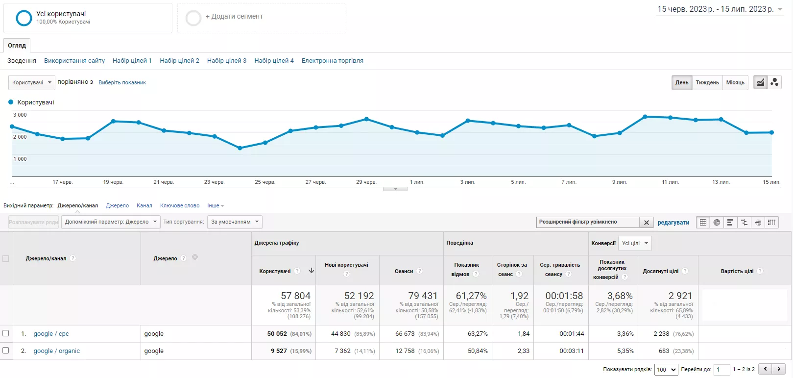Clear the advanced filter with X icon
Viewport: 793px width, 378px height.
click(x=647, y=223)
